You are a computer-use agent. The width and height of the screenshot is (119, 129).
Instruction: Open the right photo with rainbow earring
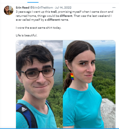(x=89, y=84)
